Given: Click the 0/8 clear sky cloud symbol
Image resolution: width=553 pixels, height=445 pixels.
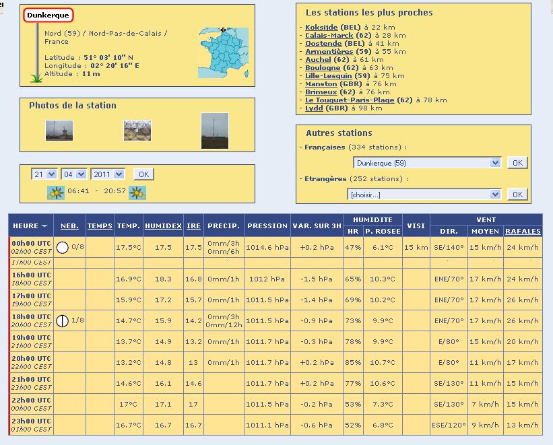Looking at the screenshot, I should 63,247.
